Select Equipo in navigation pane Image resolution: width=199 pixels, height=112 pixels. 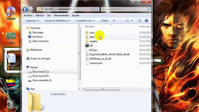point(34,67)
